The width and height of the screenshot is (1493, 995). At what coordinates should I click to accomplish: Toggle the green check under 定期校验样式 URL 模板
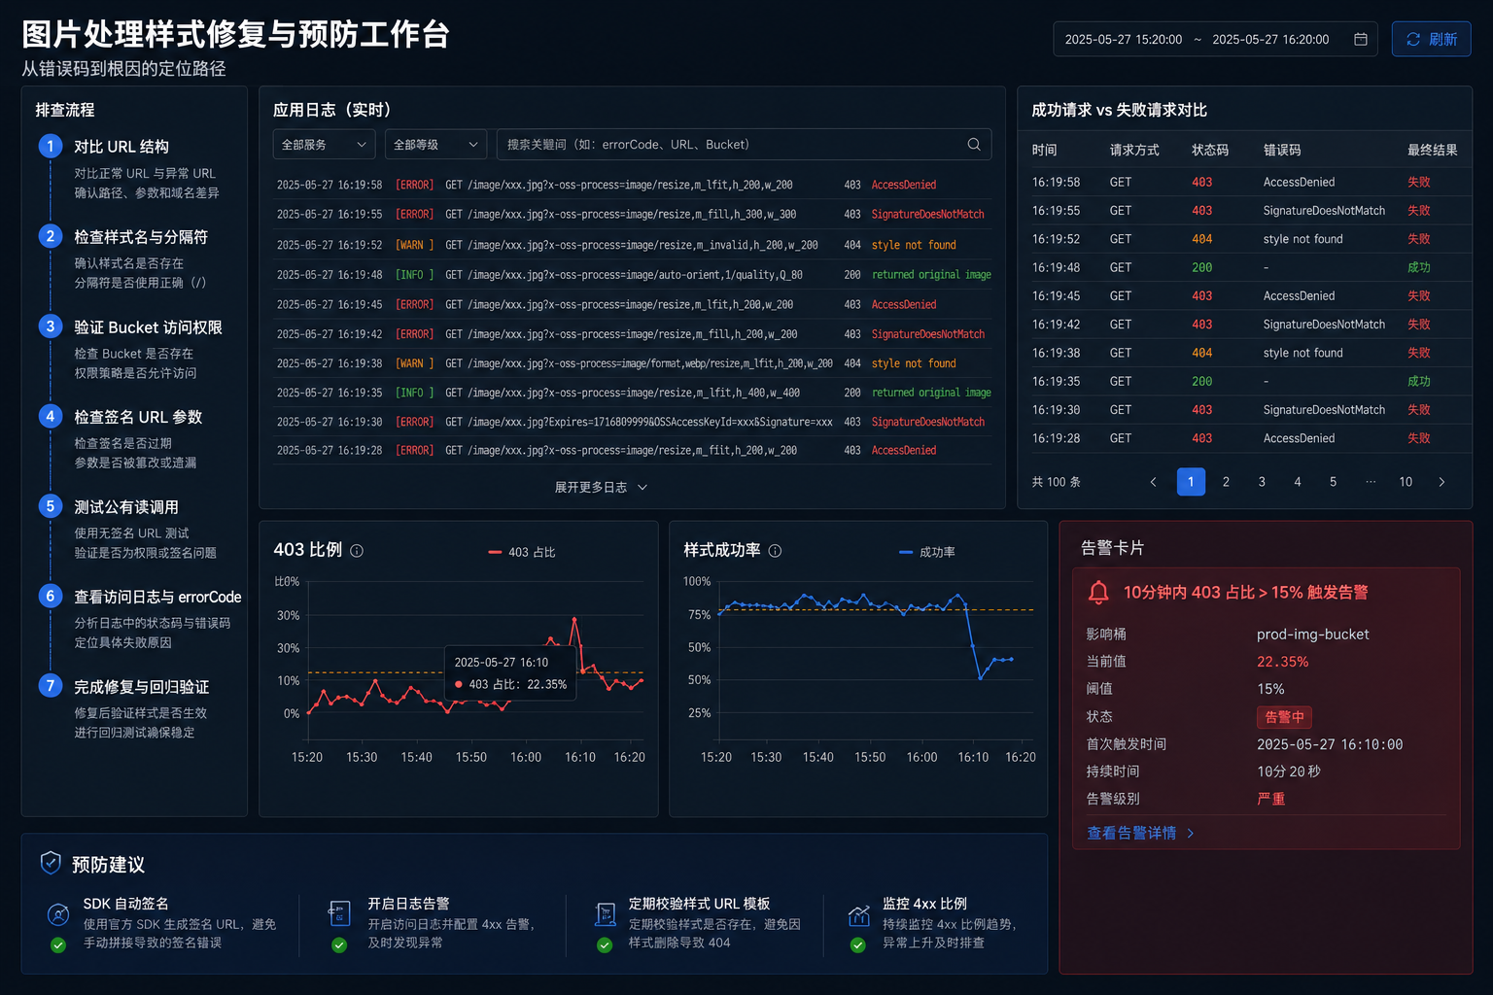[x=605, y=944]
